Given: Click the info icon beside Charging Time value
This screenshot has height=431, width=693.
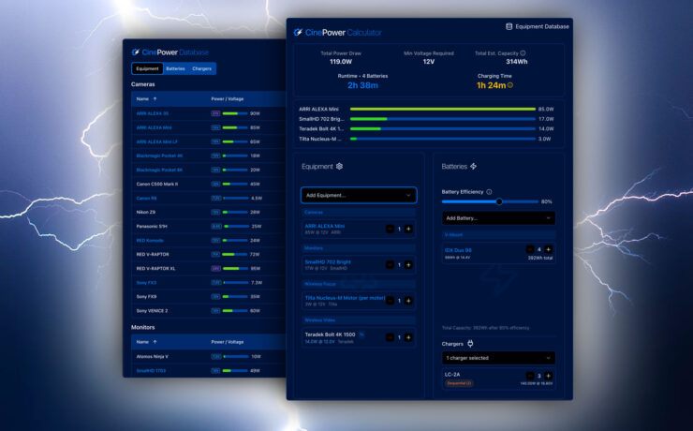Looking at the screenshot, I should coord(510,85).
